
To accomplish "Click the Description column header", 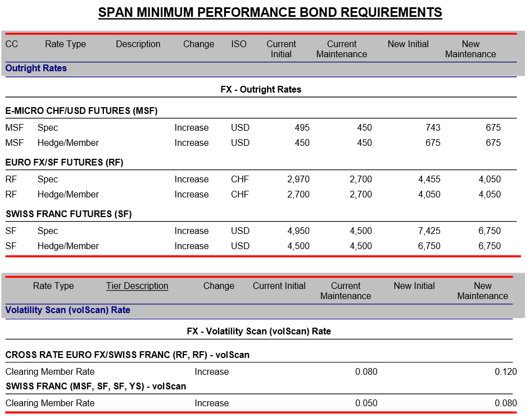I will tap(138, 44).
